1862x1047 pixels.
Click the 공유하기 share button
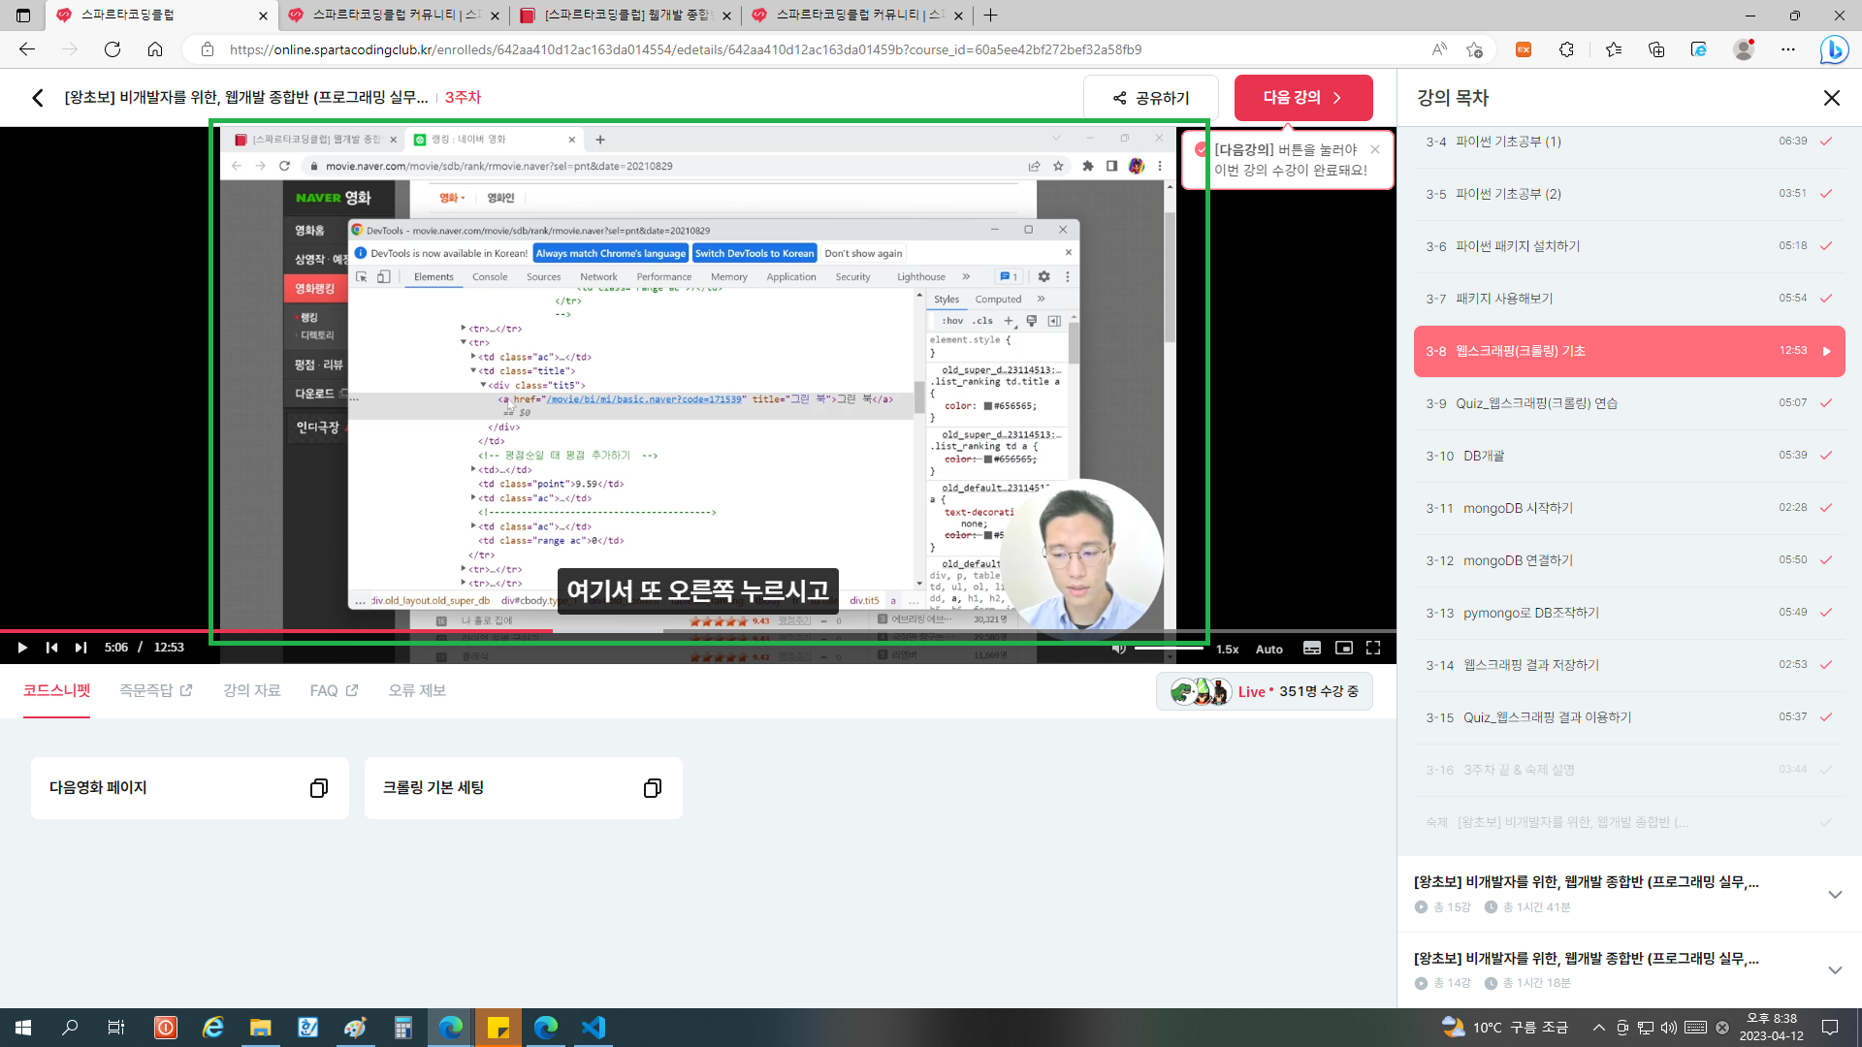tap(1151, 98)
